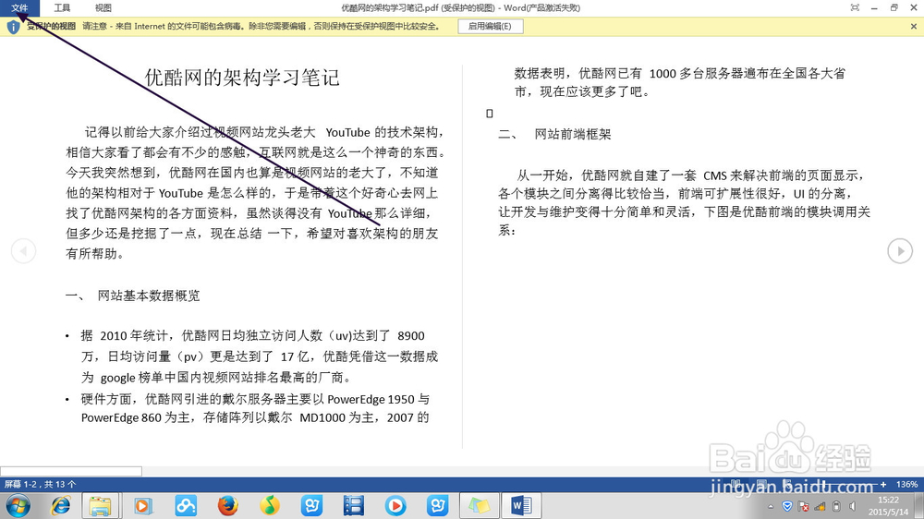Click the title 优酷网的架构学习笔记
Screen dimensions: 924x519
click(x=242, y=78)
